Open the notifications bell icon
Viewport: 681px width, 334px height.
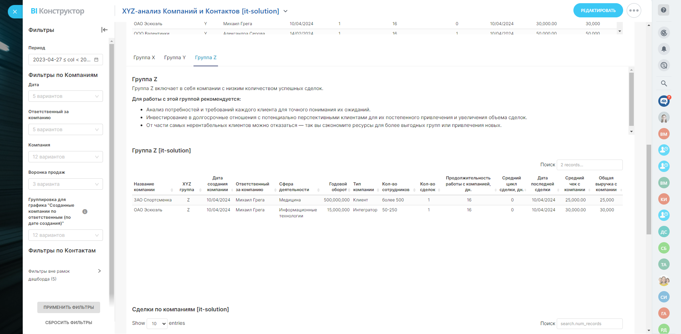tap(664, 49)
